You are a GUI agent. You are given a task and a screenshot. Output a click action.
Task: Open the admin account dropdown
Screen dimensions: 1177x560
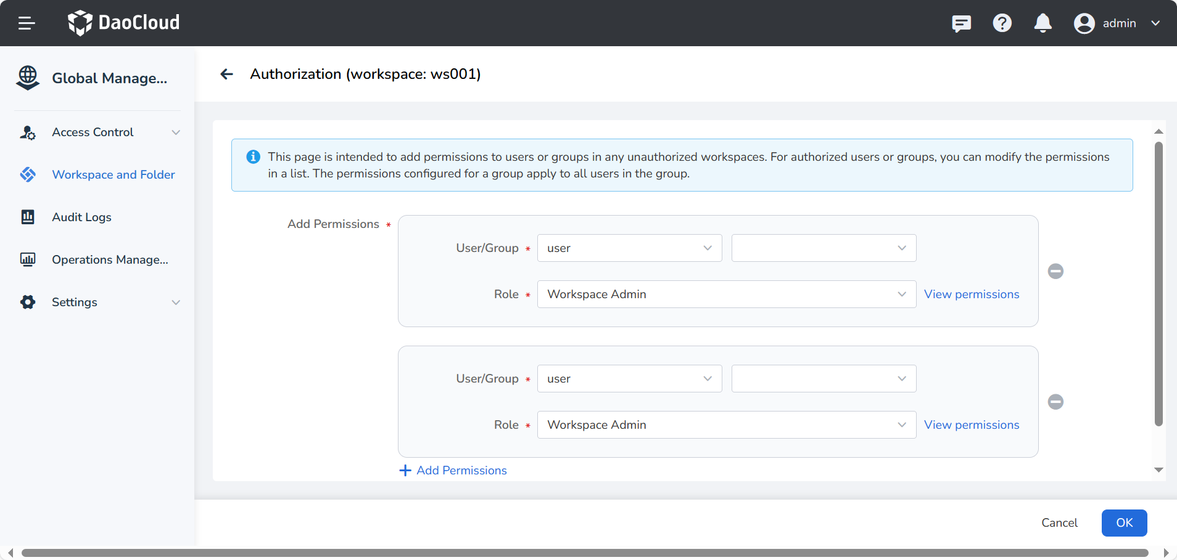pyautogui.click(x=1117, y=23)
